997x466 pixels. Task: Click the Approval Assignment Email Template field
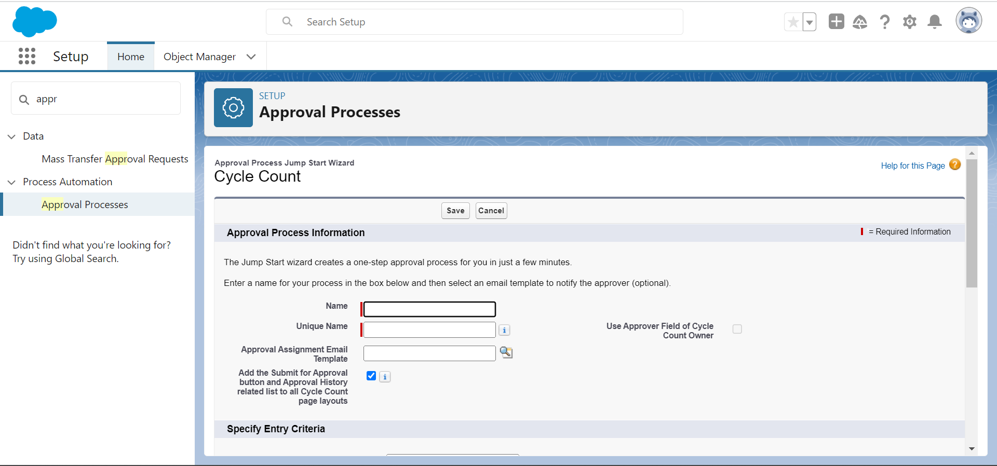[429, 353]
